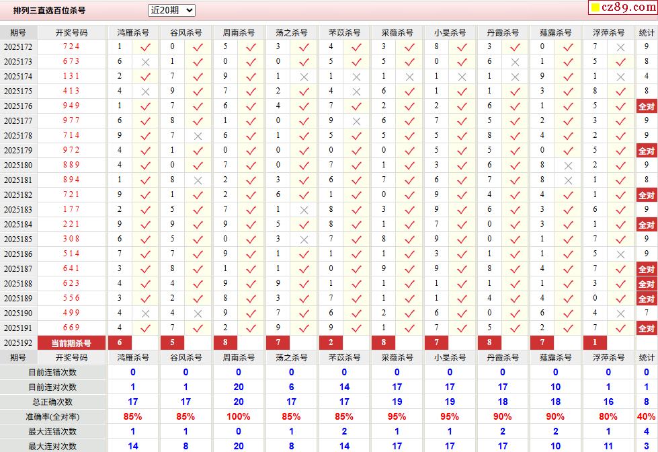658x452 pixels.
Task: Click the 全对 badge in row 2025176
Action: pos(647,106)
